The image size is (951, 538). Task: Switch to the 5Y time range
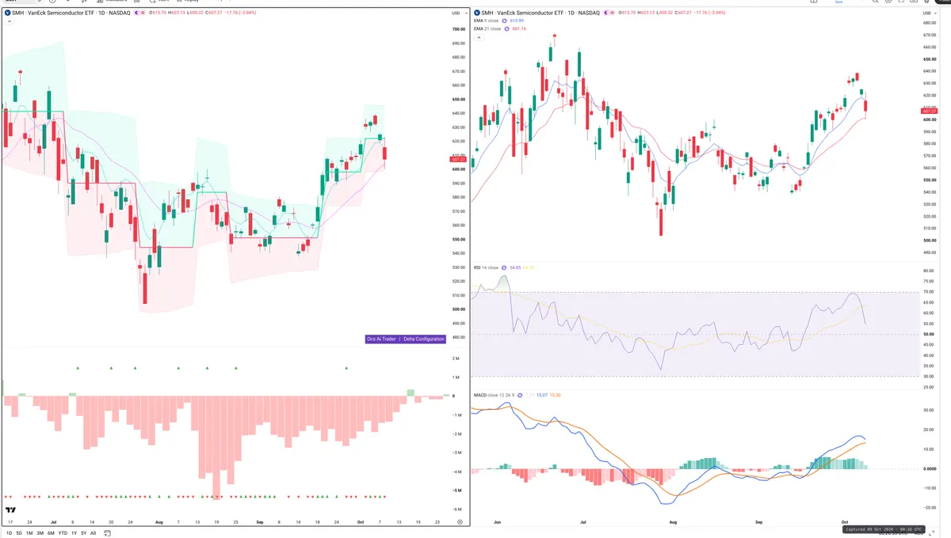pos(83,533)
